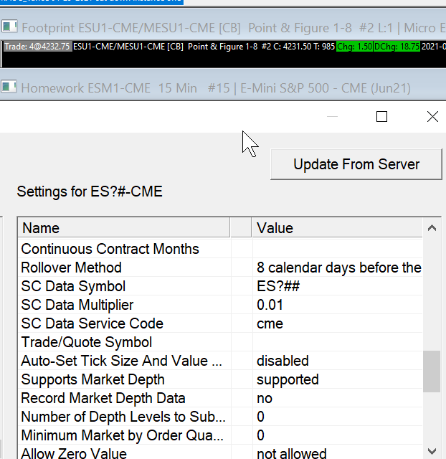Minimize the symbol settings dialog
This screenshot has height=459, width=446.
click(x=332, y=116)
